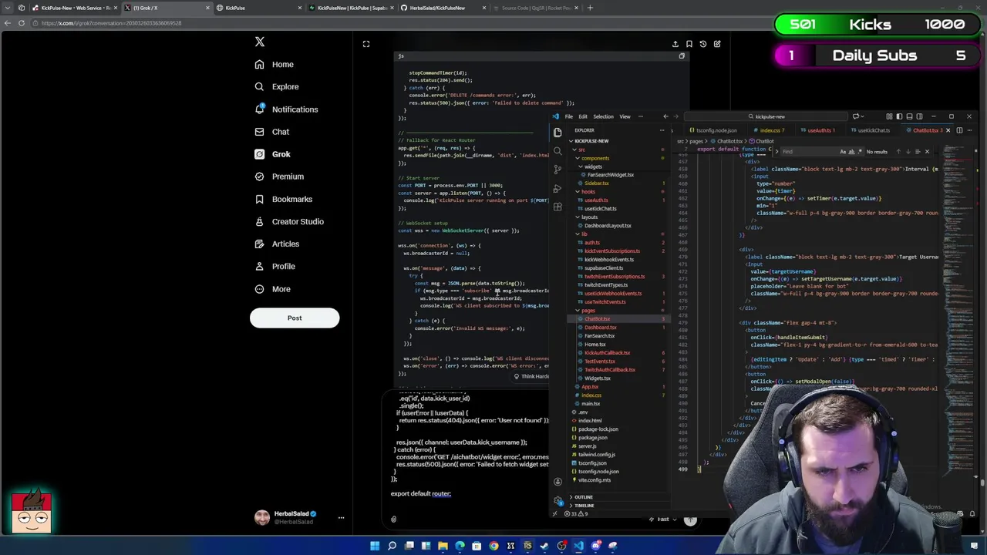Open the VS Code Manage gear icon
This screenshot has width=987, height=555.
[x=558, y=500]
